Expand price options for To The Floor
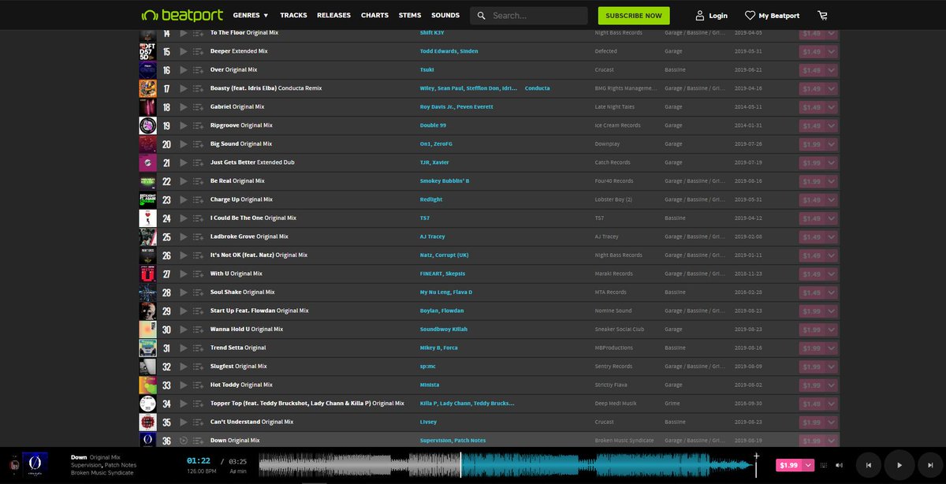 832,33
